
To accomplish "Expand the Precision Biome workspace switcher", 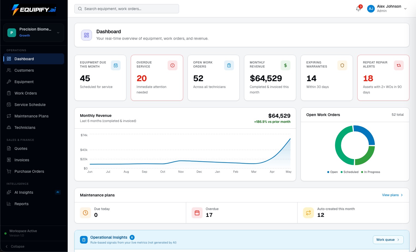I will point(34,32).
